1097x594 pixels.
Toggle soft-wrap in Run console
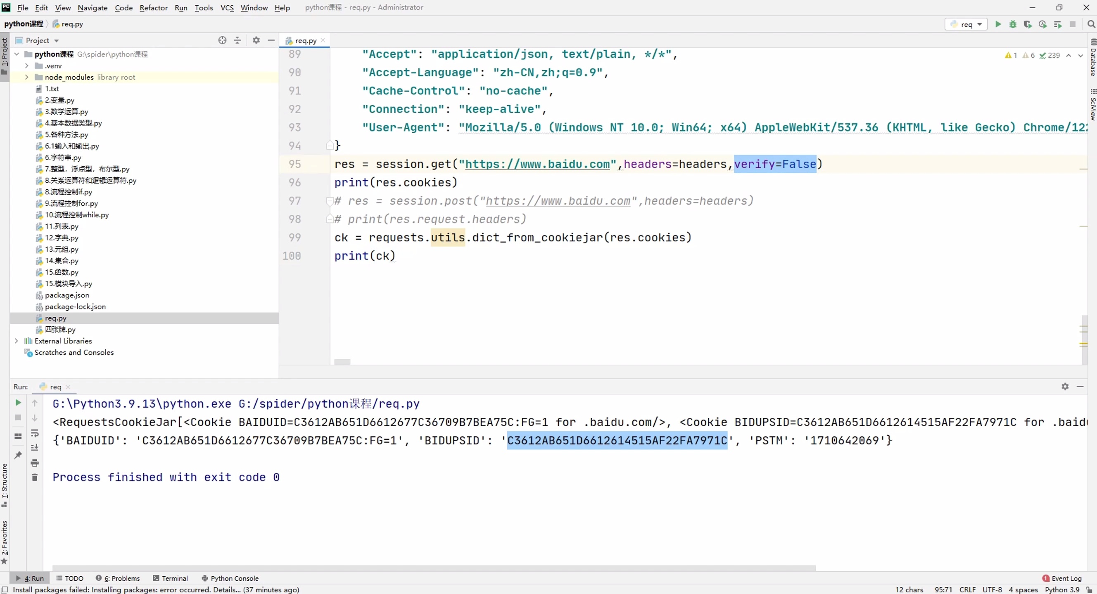point(35,433)
